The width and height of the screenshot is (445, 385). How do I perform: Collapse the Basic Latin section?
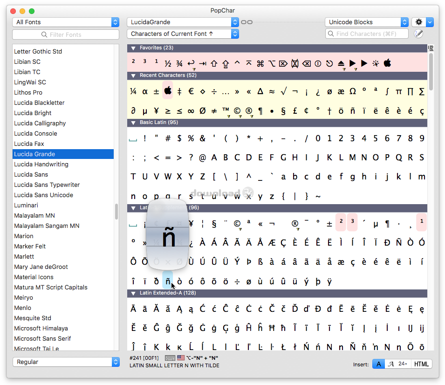[x=133, y=123]
